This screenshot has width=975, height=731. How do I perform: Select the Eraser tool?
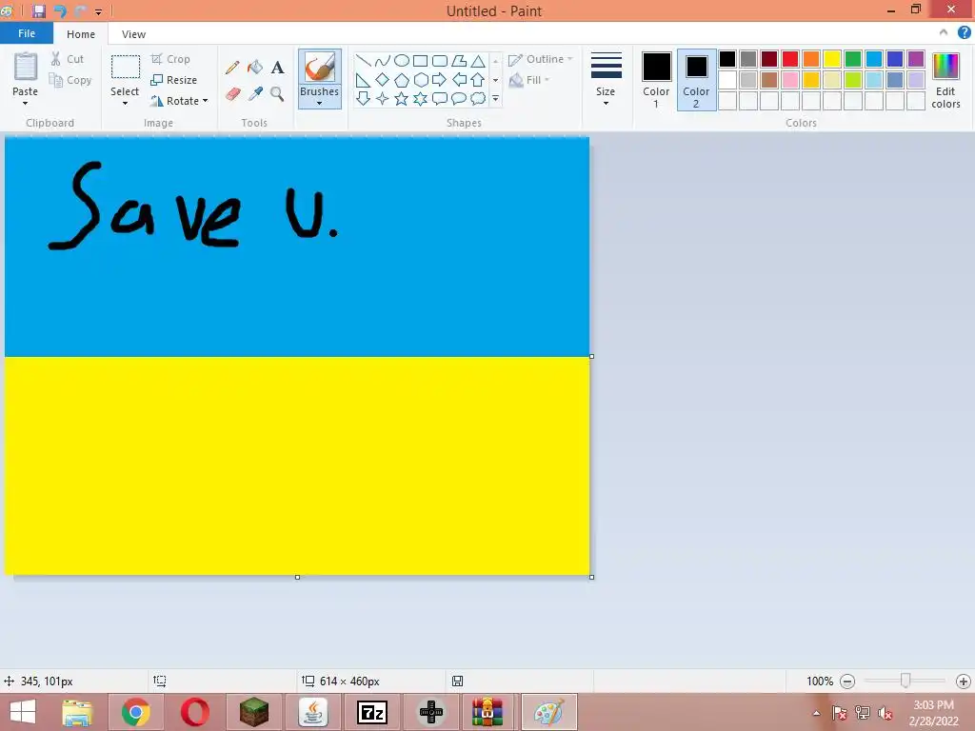click(x=232, y=94)
